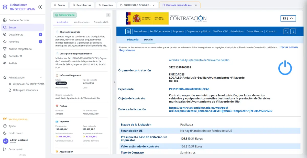Click version label v1.5.202
This screenshot has height=158, width=307.
(23, 155)
